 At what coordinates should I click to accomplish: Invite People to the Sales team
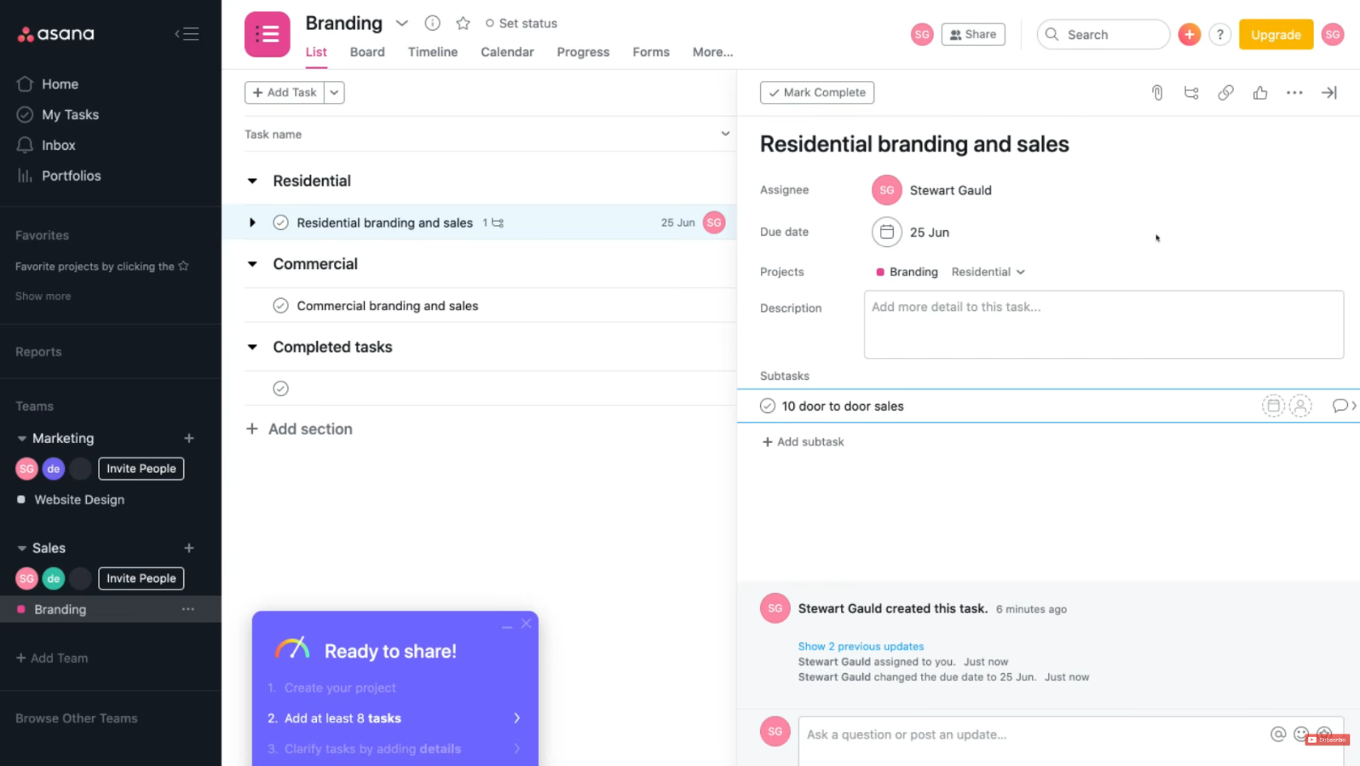tap(141, 579)
